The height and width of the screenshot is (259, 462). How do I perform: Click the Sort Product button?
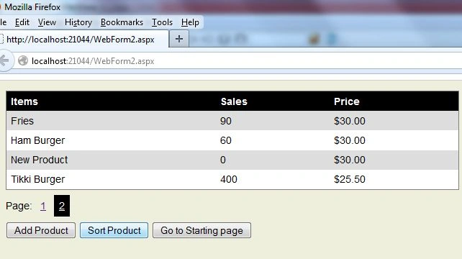pos(114,230)
